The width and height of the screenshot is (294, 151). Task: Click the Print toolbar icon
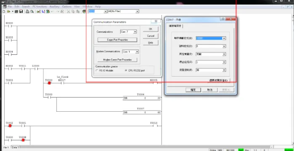click(x=27, y=11)
